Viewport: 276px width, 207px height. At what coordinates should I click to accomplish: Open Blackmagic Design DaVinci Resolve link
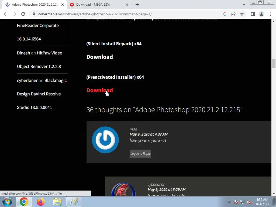point(42,94)
